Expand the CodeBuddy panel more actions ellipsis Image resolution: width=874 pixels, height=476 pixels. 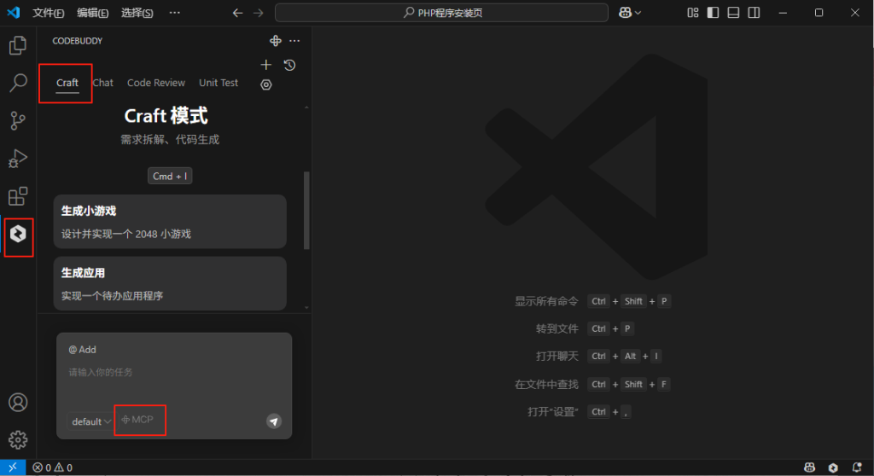(295, 41)
